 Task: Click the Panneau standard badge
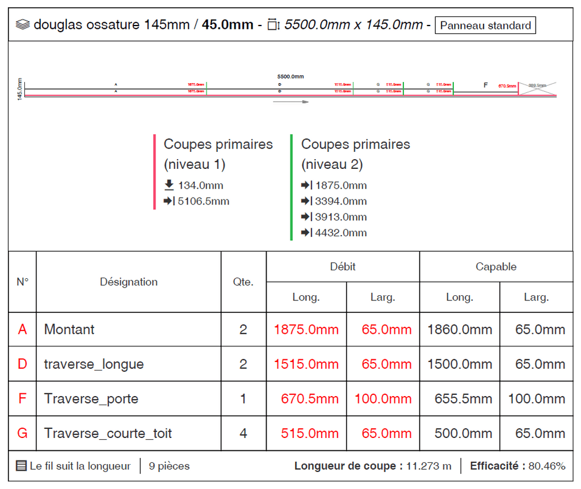click(x=486, y=25)
